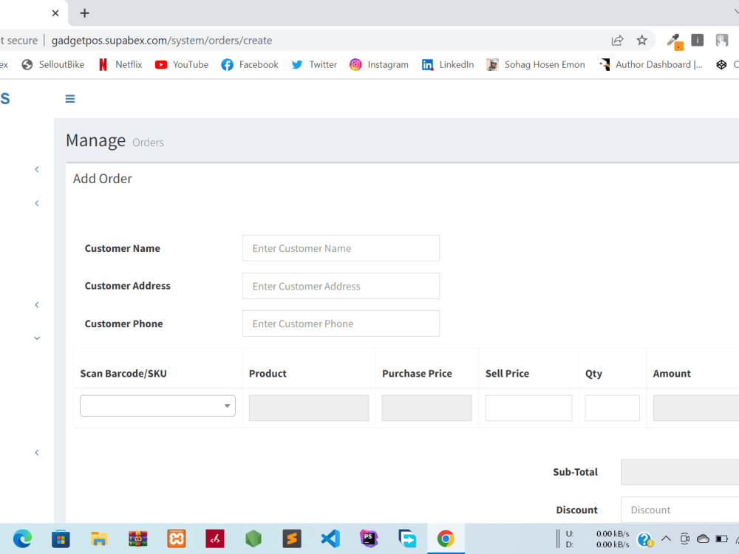739x554 pixels.
Task: Launch VS Code from the taskbar
Action: click(330, 538)
